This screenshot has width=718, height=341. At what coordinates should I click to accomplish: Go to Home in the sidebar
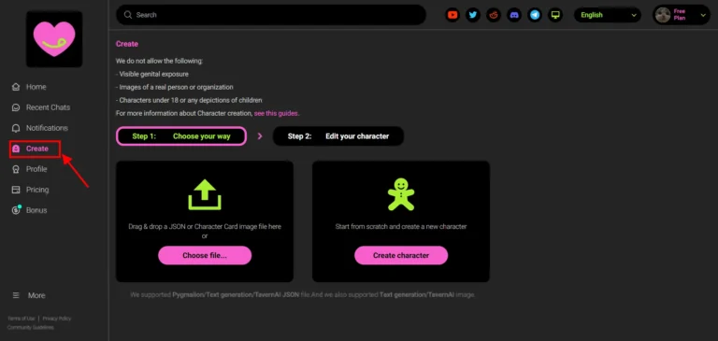36,87
